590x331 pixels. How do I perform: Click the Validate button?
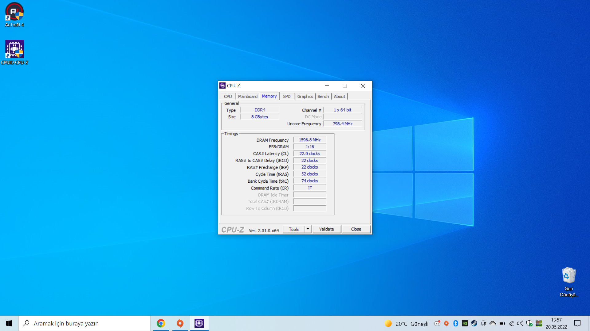pos(326,229)
